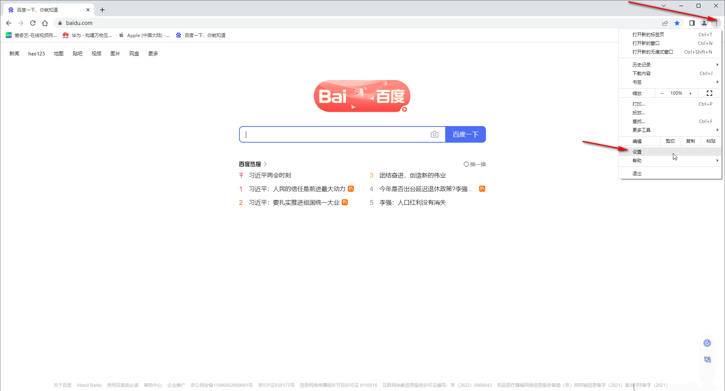
Task: Open the Apple (中国大陆) bookmark
Action: pyautogui.click(x=144, y=35)
